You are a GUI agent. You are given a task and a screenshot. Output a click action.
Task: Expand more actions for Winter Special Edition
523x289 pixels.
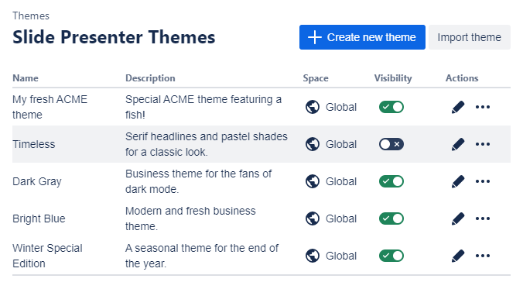[483, 256]
